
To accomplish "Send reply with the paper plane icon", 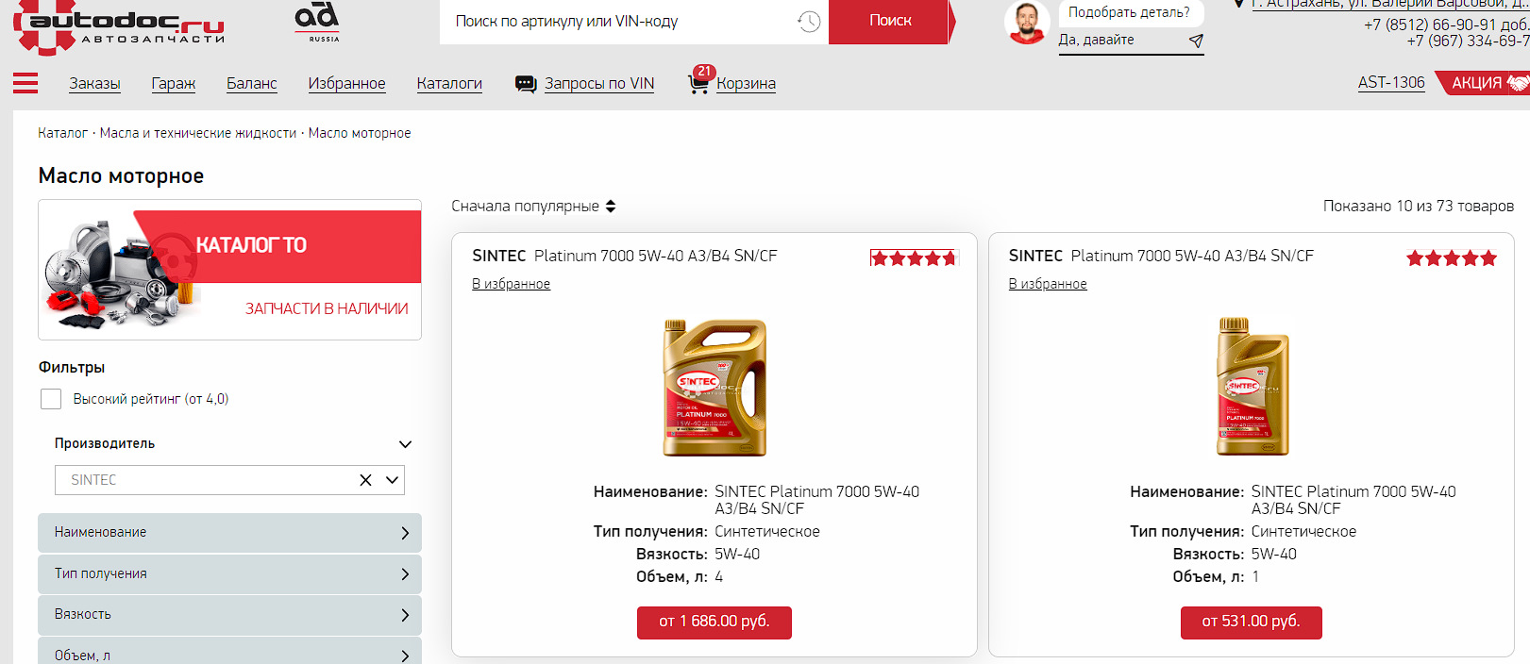I will [x=1196, y=41].
